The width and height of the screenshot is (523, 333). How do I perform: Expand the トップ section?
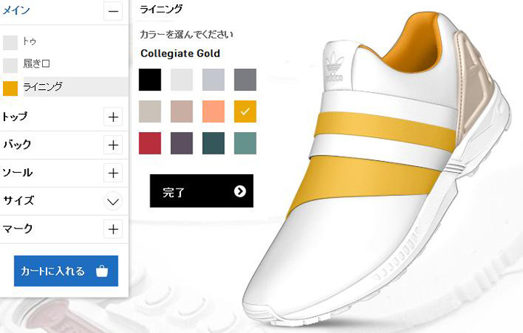pyautogui.click(x=113, y=117)
